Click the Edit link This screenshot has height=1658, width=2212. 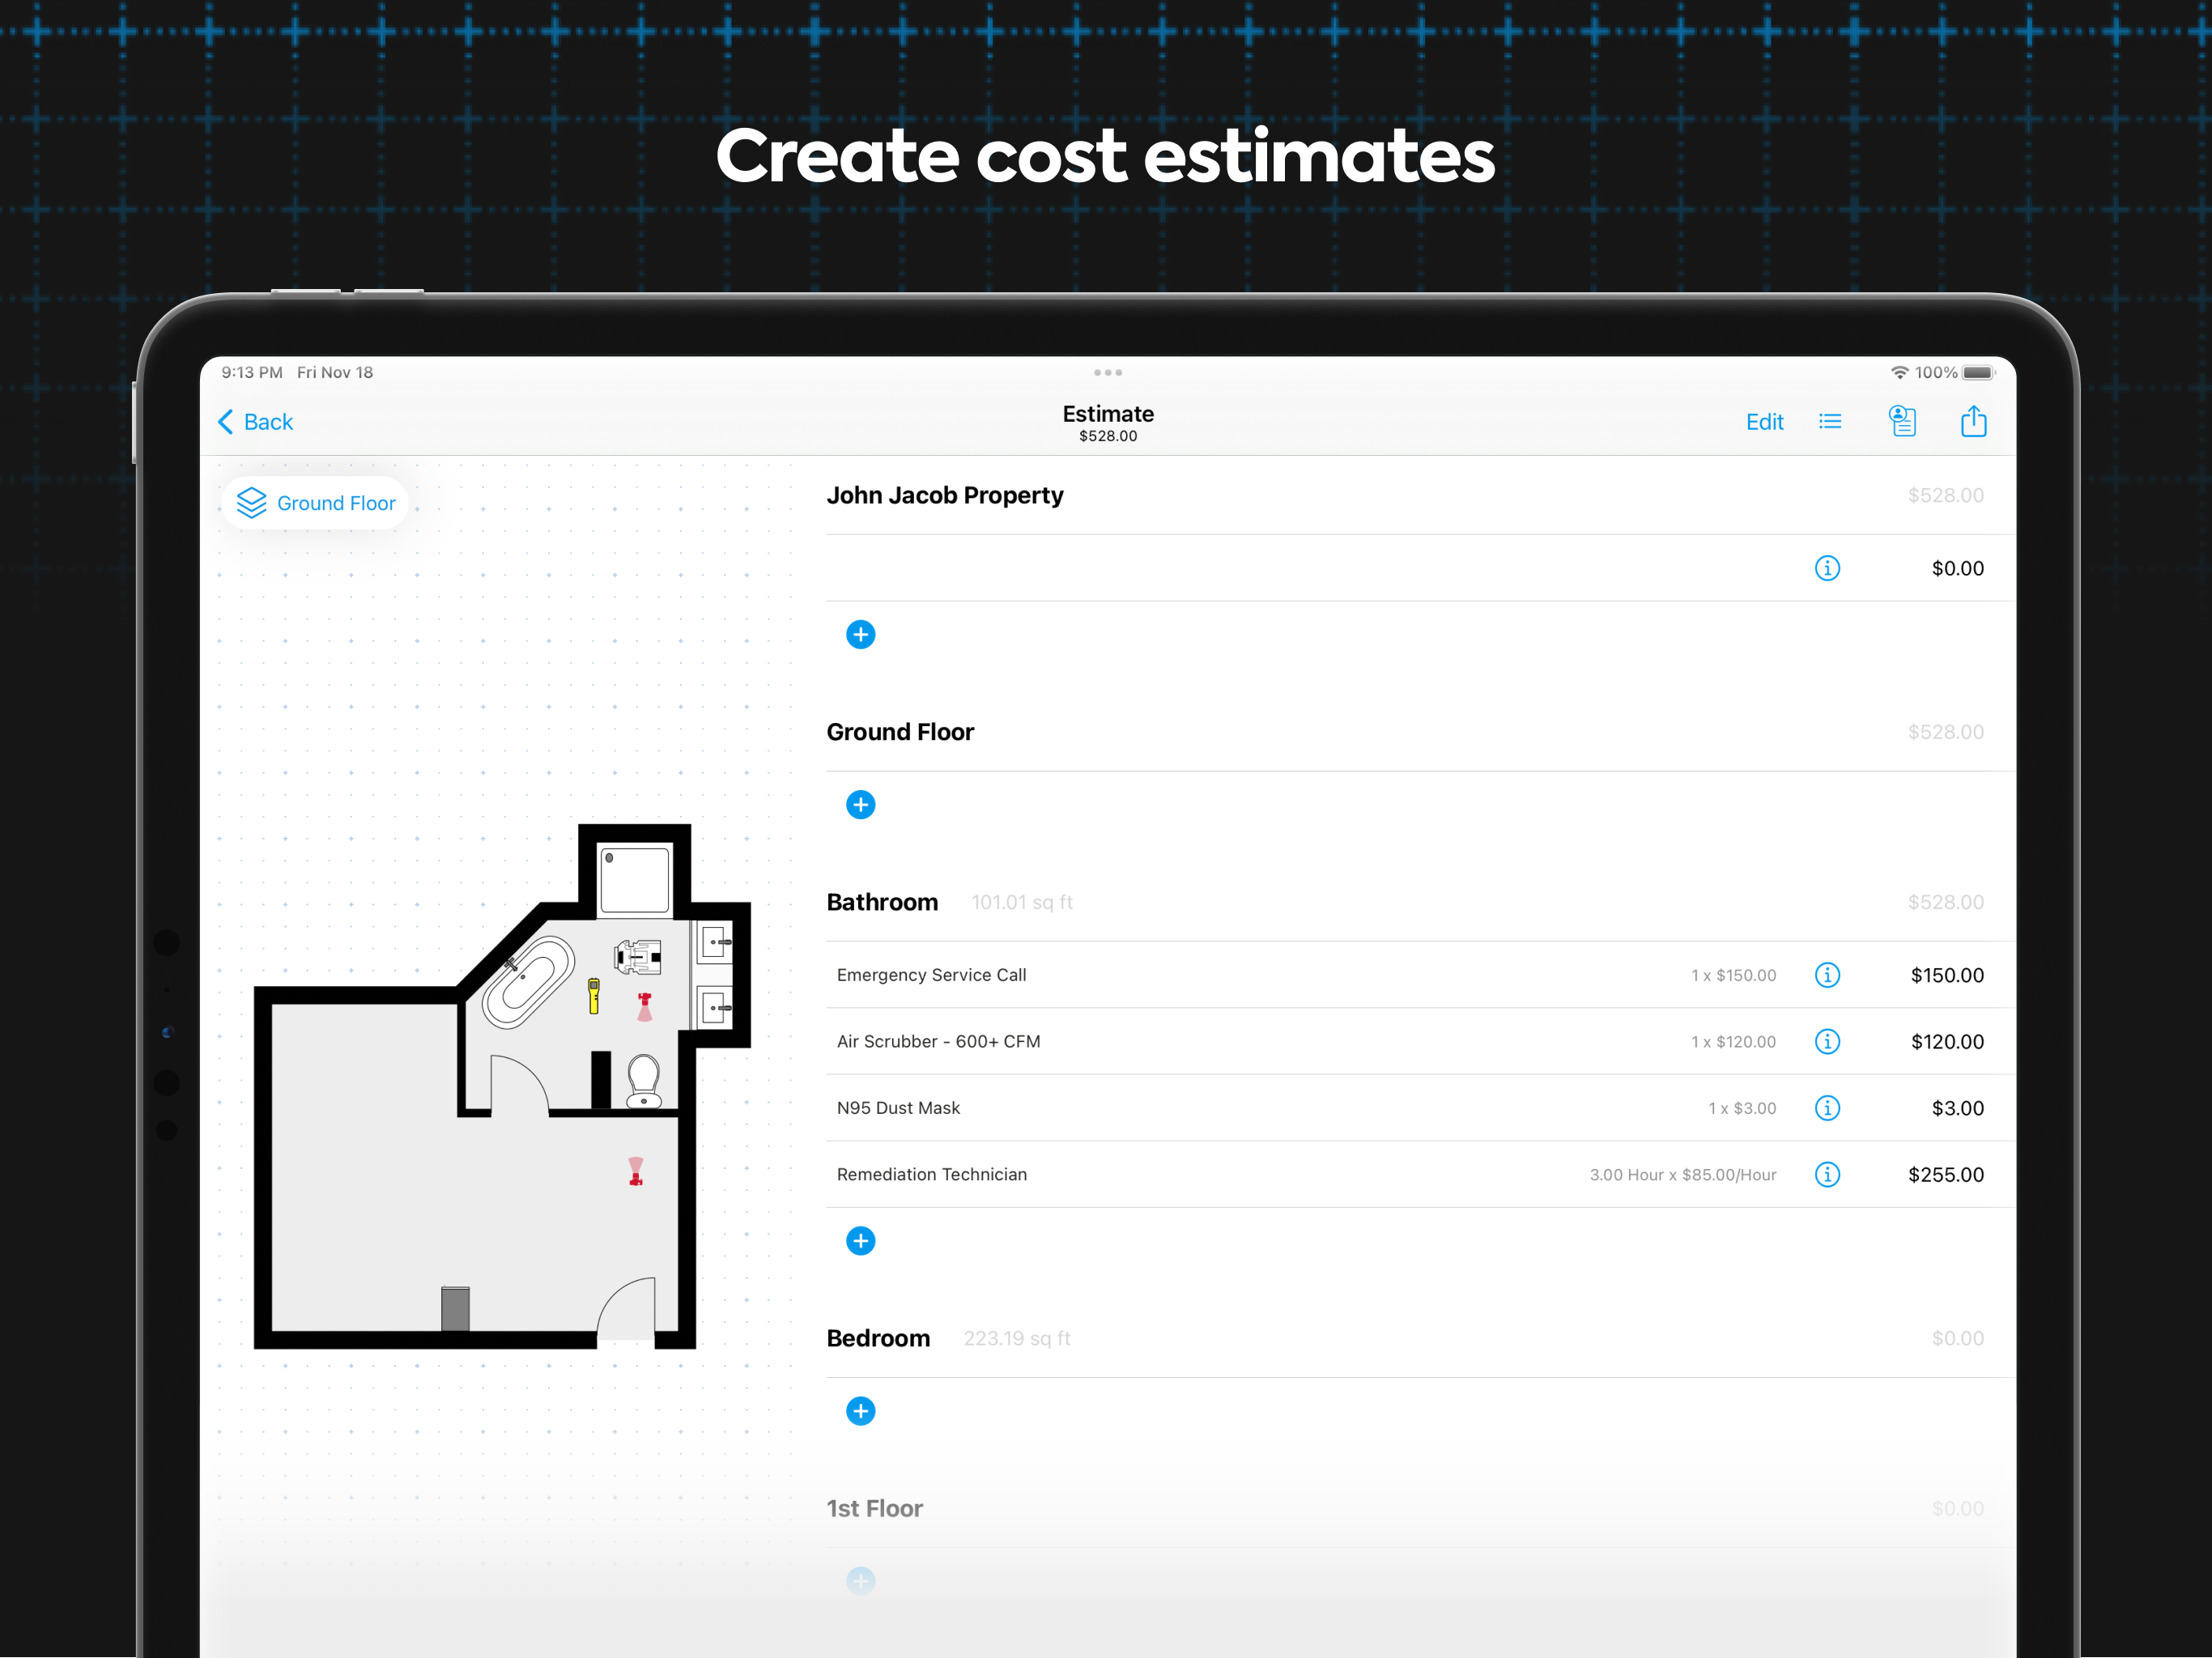(x=1765, y=421)
